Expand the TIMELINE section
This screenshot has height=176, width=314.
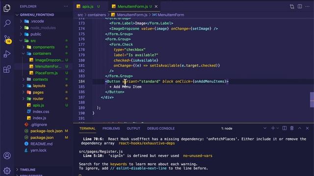[27, 170]
